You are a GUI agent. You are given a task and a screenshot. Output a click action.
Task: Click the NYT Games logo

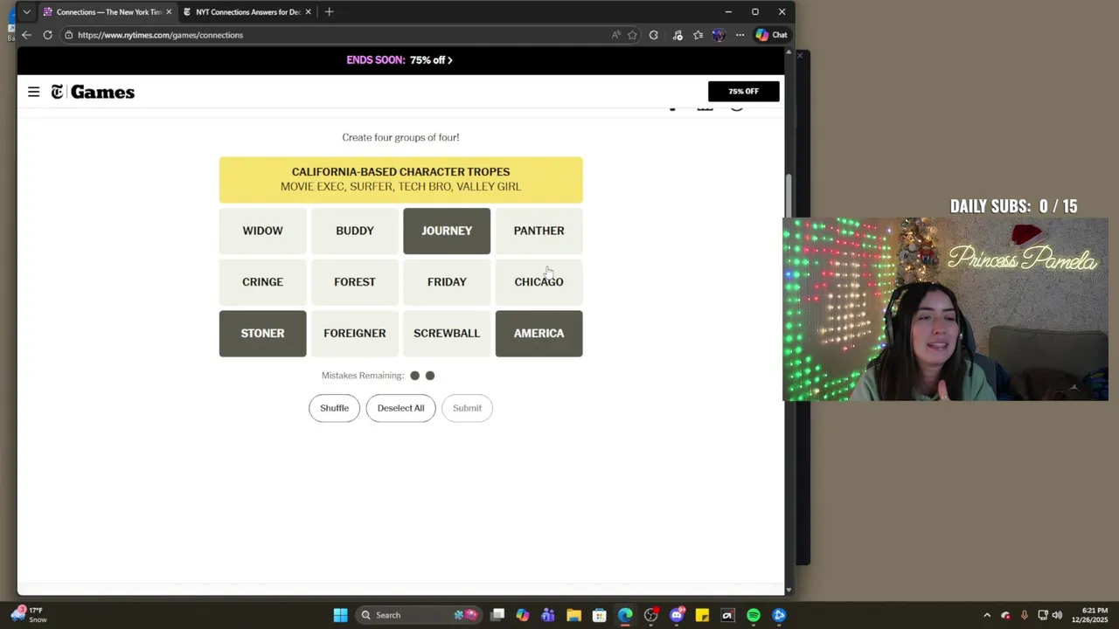(x=93, y=92)
